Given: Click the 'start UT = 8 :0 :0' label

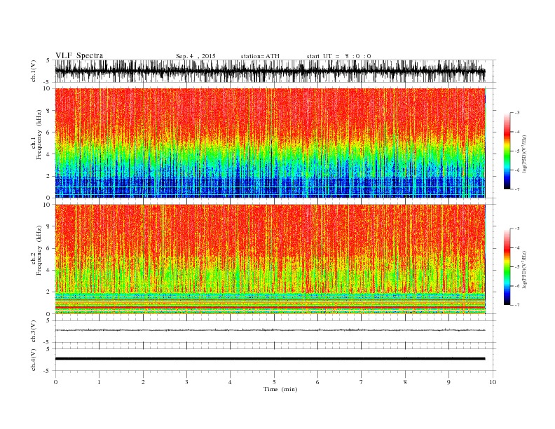Looking at the screenshot, I should [x=338, y=56].
